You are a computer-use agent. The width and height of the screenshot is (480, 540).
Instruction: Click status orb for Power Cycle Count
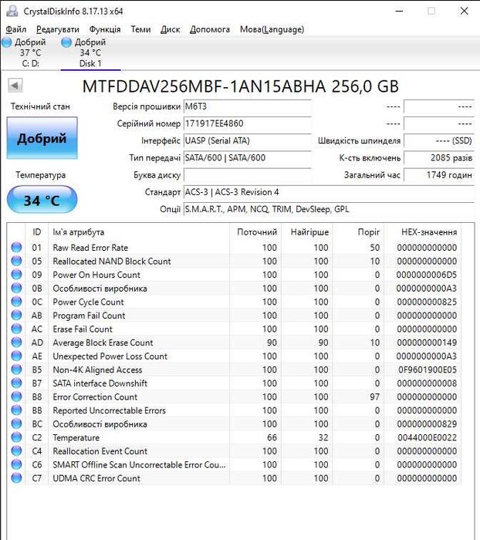click(x=16, y=302)
